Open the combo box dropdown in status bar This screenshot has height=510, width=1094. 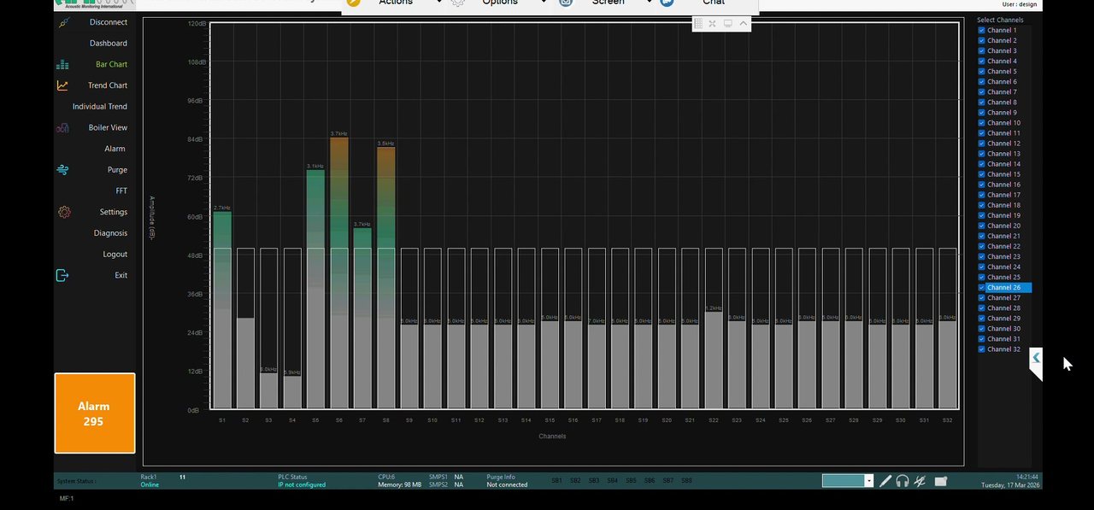point(869,481)
